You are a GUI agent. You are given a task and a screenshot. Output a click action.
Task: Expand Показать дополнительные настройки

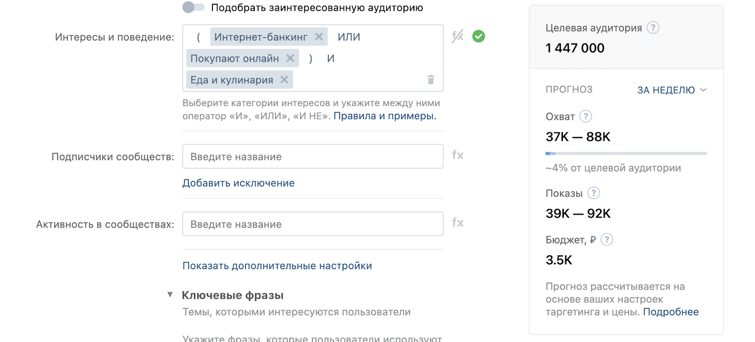pos(277,266)
